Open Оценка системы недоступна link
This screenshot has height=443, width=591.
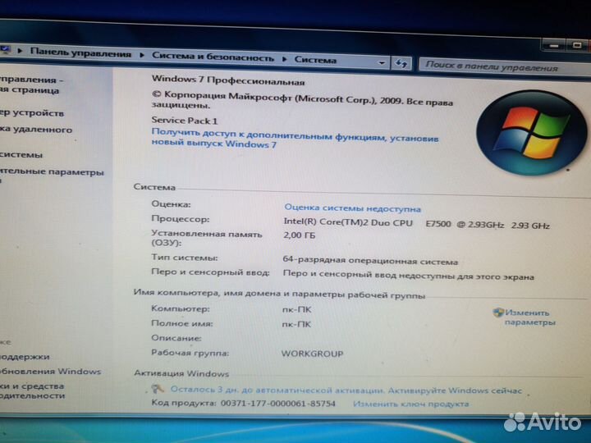[x=352, y=209]
